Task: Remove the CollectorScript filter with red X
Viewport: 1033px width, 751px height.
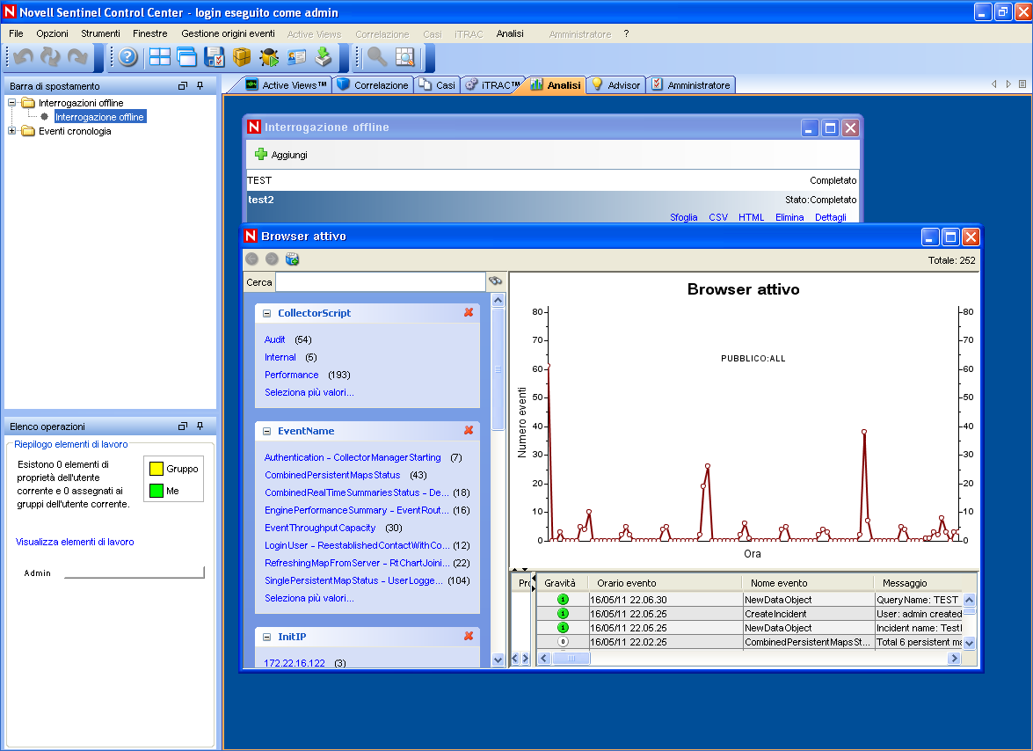Action: point(469,312)
